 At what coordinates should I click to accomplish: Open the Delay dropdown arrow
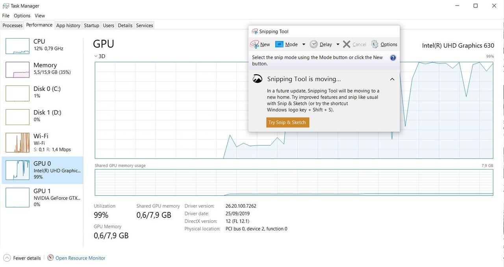[x=338, y=44]
